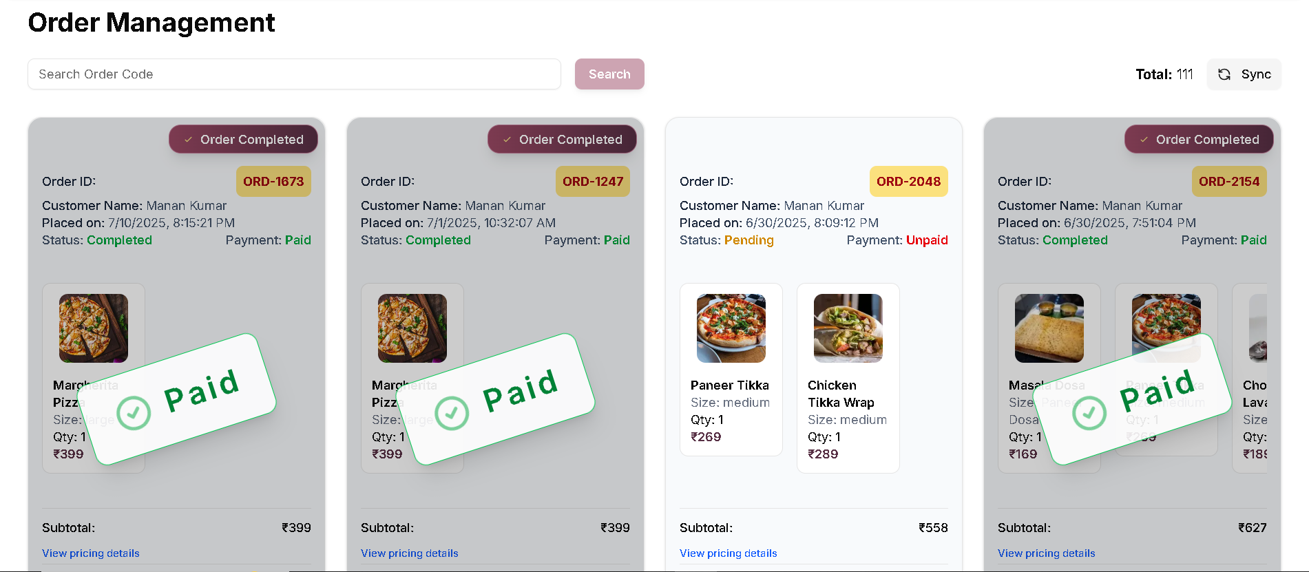Screen dimensions: 1309x572
Task: Focus the Search Order Code field
Action: [x=294, y=74]
